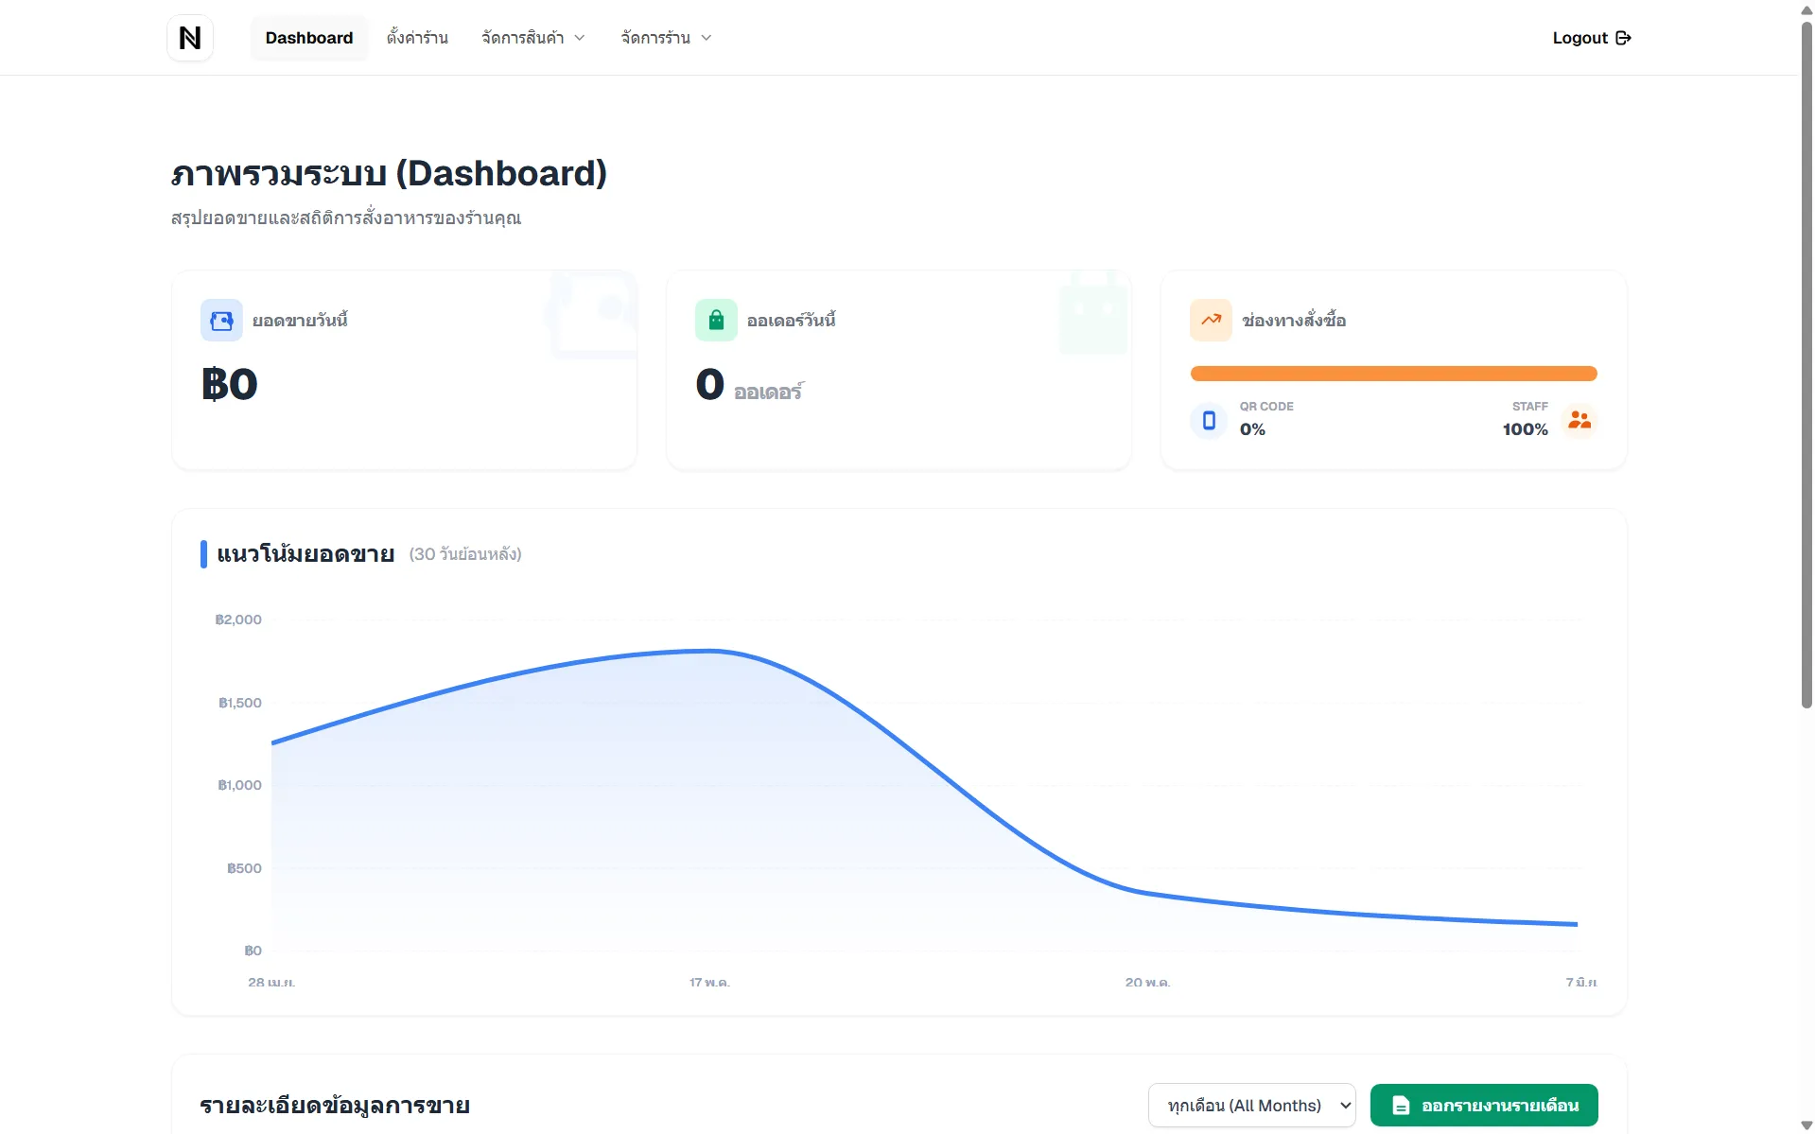Click the scrollbar down arrow
Screen dimensions: 1815x1134
point(1806,1125)
